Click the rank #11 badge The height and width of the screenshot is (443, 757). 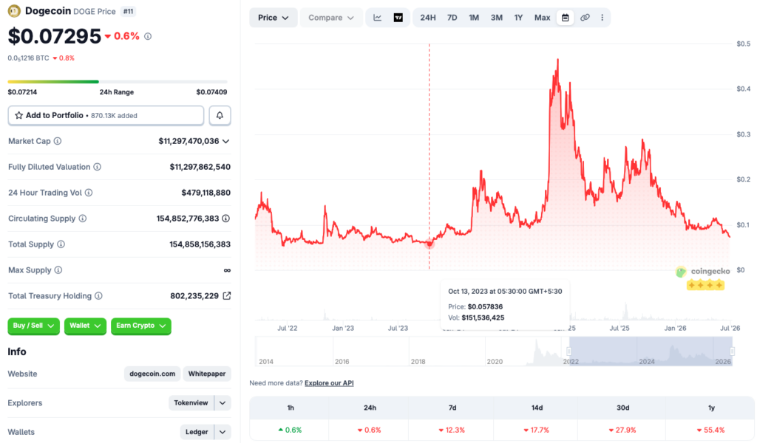pos(128,11)
